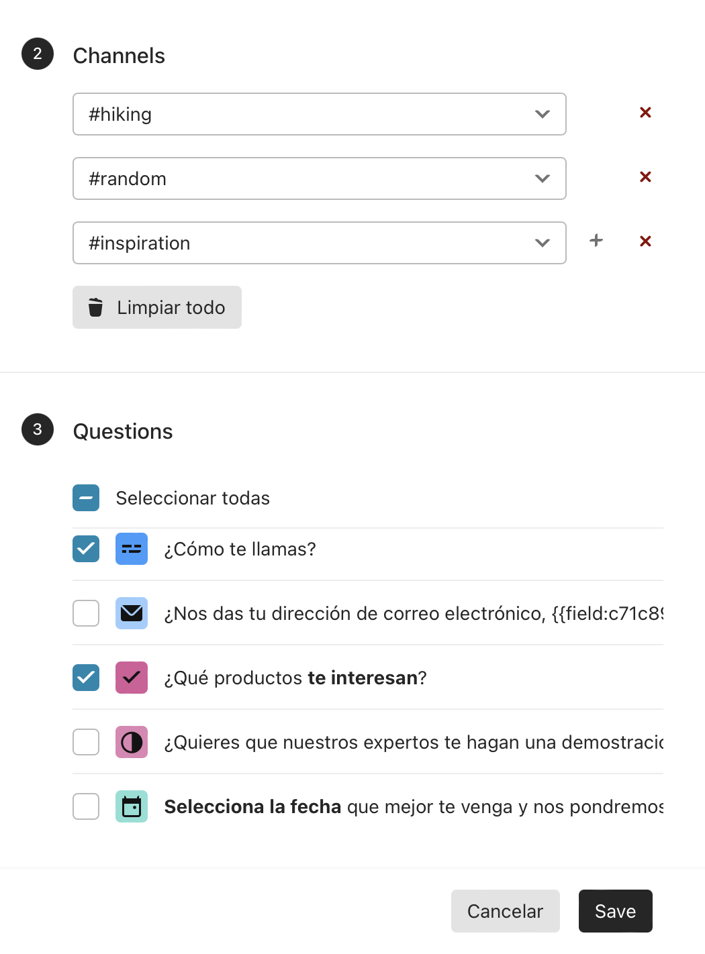Click the Limpiar todo button
This screenshot has width=705, height=954.
tap(157, 307)
